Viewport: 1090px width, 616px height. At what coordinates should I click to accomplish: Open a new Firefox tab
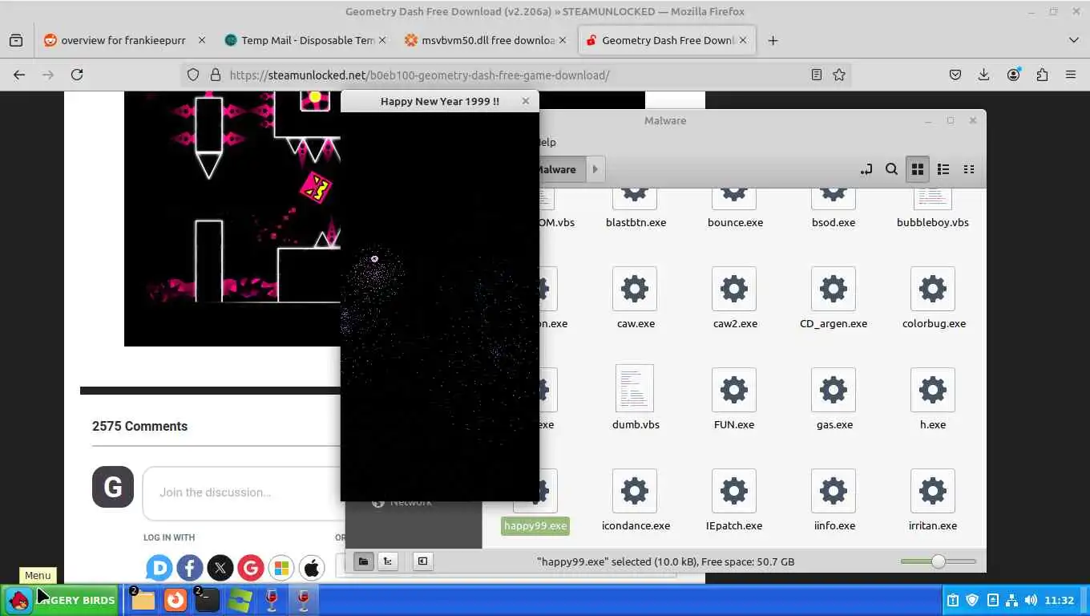point(773,40)
